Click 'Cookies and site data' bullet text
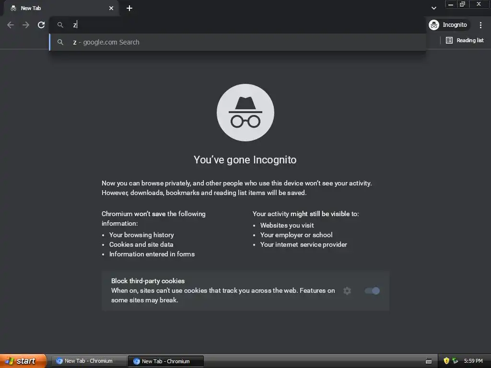The image size is (491, 368). pyautogui.click(x=141, y=245)
